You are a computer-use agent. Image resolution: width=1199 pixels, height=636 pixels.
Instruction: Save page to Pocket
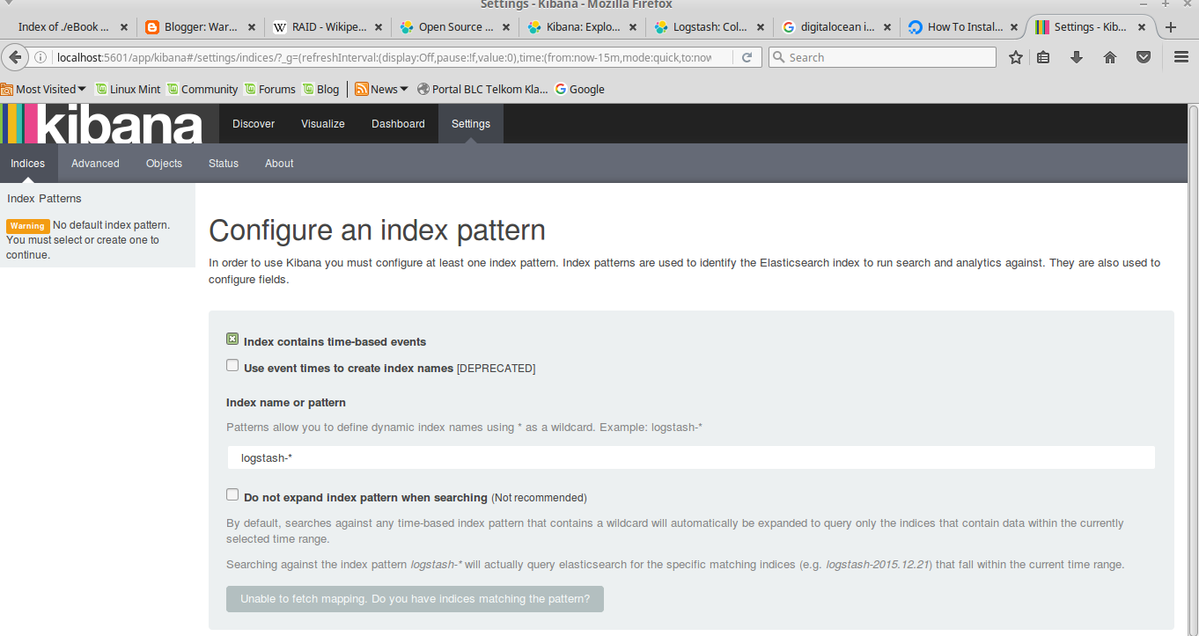pos(1143,56)
